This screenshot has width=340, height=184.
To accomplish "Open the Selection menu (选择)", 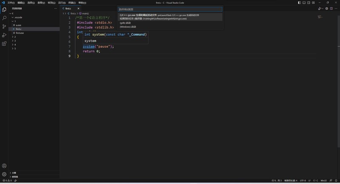I will (x=31, y=3).
